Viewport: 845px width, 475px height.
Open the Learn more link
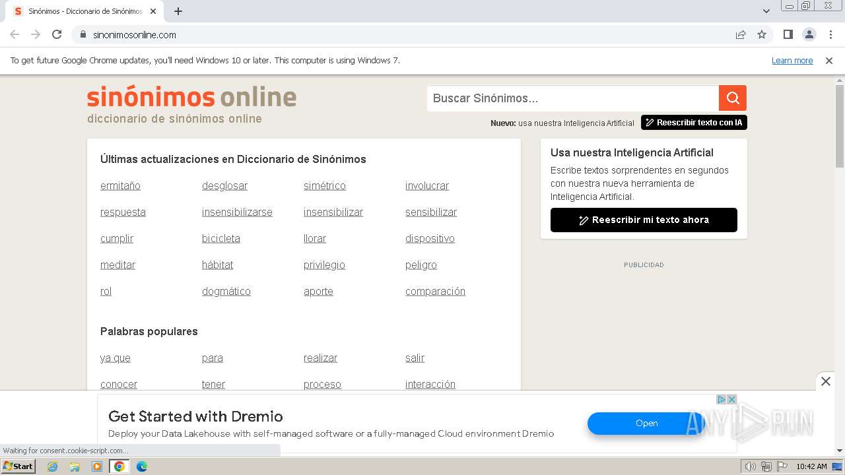pos(792,61)
